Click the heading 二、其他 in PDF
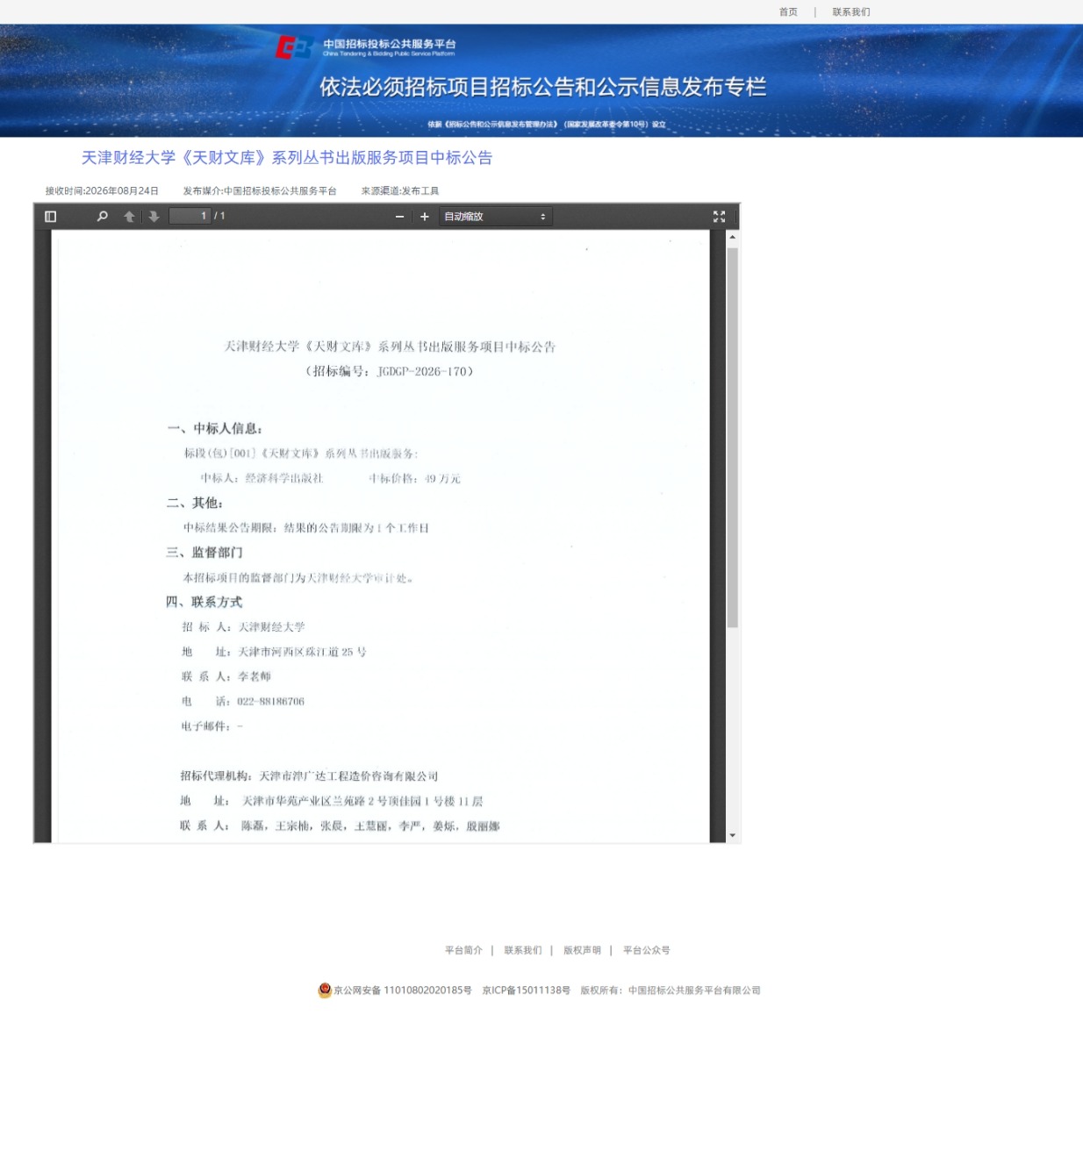The image size is (1083, 1165). tap(195, 503)
